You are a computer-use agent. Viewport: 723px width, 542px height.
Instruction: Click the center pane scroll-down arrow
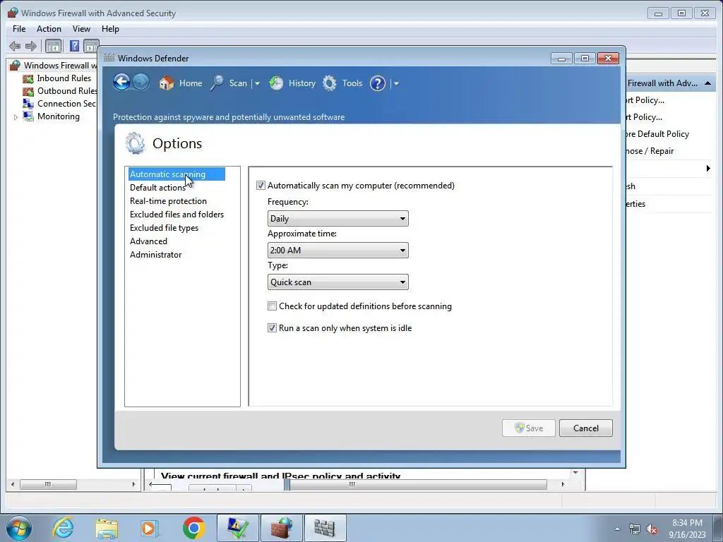pos(575,473)
